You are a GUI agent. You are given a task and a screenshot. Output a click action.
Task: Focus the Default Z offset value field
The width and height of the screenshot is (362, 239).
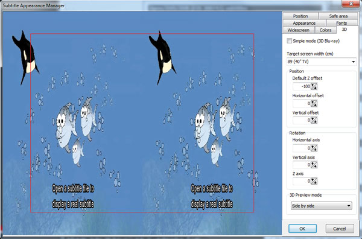(302, 86)
